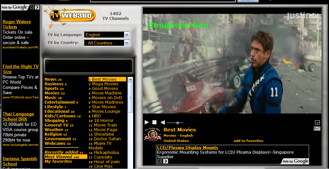Open LCD/Plasma Display Mounts ad link
The image size is (329, 169).
point(188,148)
